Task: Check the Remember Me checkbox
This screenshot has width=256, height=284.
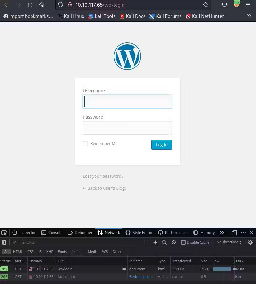Action: 85,143
